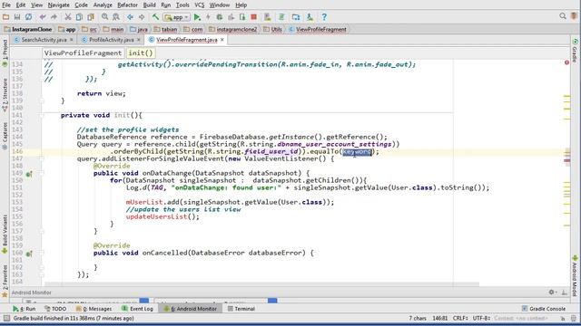Click the Find magnifier icon
Viewport: 581px width, 326px height.
[x=105, y=17]
